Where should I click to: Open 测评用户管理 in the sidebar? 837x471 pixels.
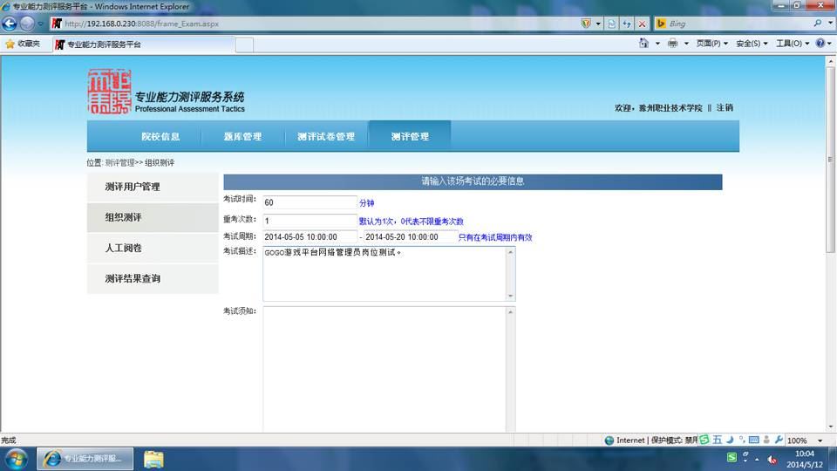pos(153,187)
